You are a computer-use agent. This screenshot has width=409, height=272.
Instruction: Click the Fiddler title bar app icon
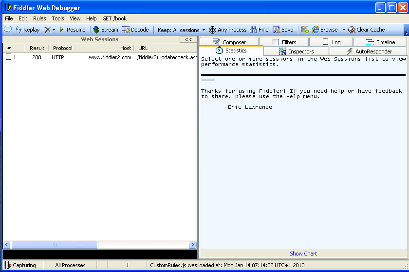(x=7, y=8)
